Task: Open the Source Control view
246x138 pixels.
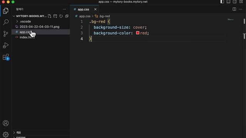Action: pyautogui.click(x=6, y=34)
